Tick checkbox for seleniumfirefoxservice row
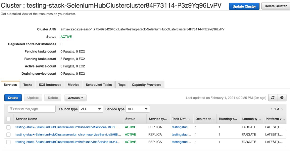The height and width of the screenshot is (152, 291). pos(9,142)
